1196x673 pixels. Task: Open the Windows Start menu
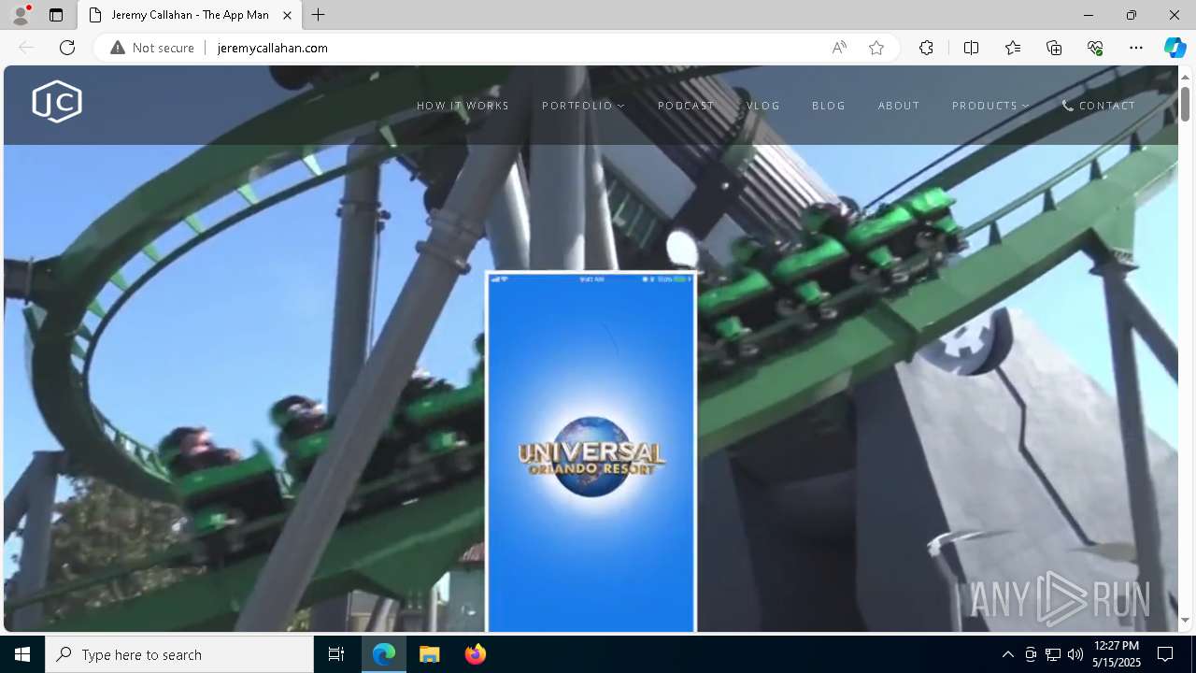point(22,654)
